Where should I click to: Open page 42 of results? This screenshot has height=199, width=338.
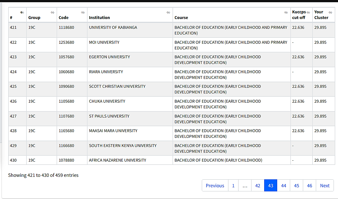coord(258,186)
